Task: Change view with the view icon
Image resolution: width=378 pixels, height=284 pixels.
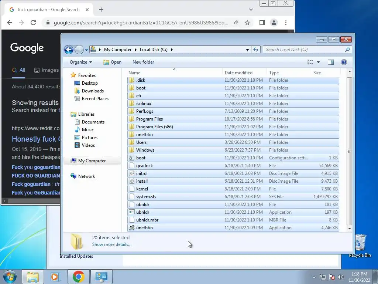Action: 310,62
